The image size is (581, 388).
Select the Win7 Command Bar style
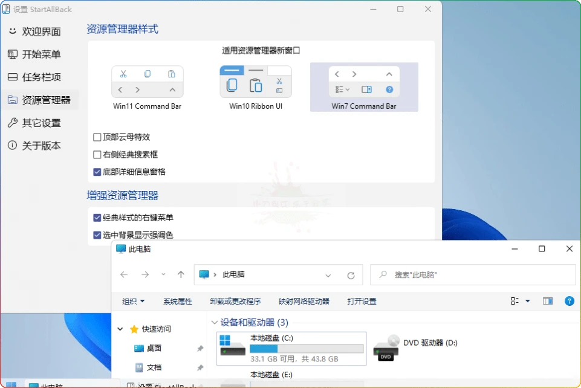363,82
